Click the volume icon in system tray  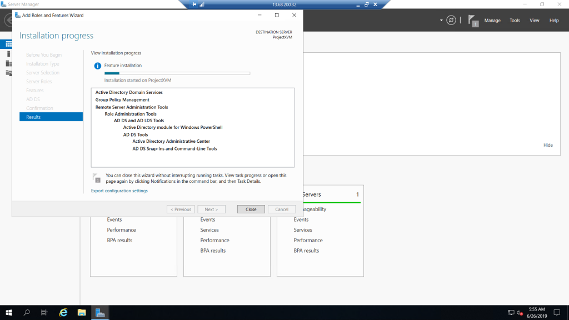point(520,313)
